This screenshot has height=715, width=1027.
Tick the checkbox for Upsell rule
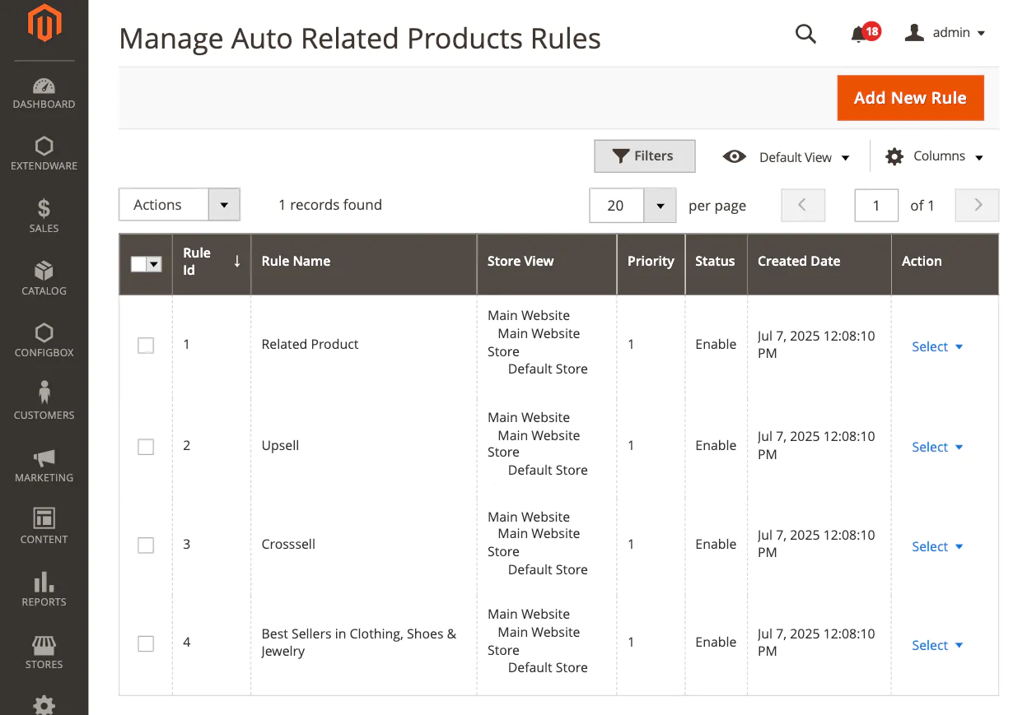(146, 447)
